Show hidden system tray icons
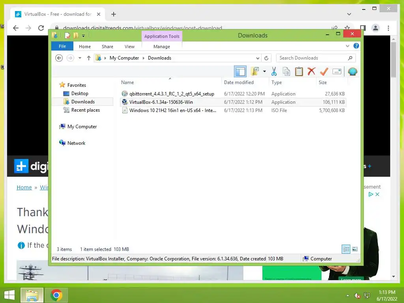The image size is (404, 303). (x=348, y=296)
